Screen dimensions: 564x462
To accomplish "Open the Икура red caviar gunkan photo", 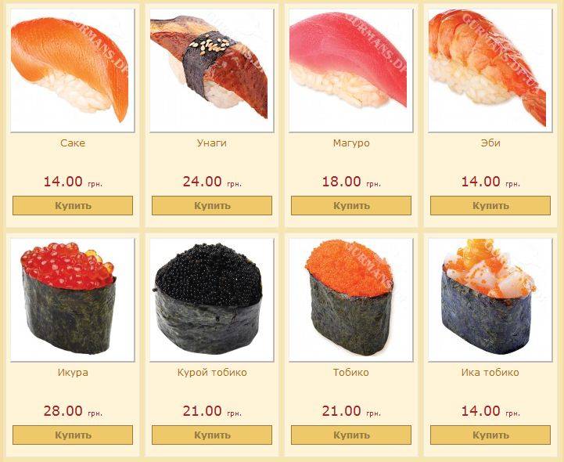I will pos(73,300).
